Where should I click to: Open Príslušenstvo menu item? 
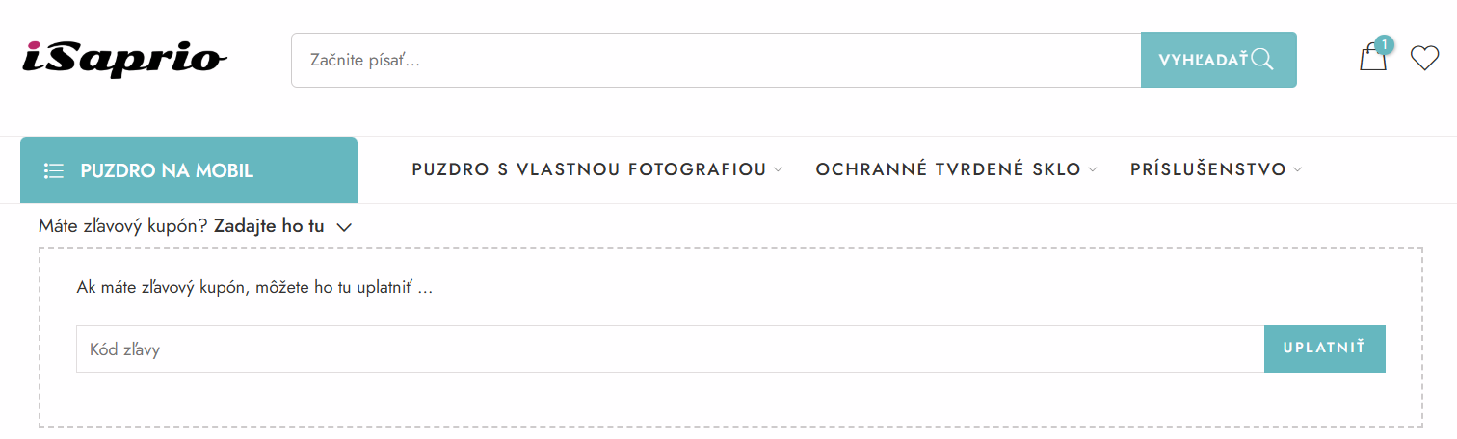coord(1207,170)
